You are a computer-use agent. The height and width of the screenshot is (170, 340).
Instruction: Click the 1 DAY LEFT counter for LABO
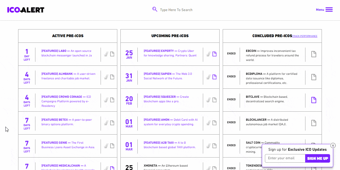pyautogui.click(x=27, y=55)
